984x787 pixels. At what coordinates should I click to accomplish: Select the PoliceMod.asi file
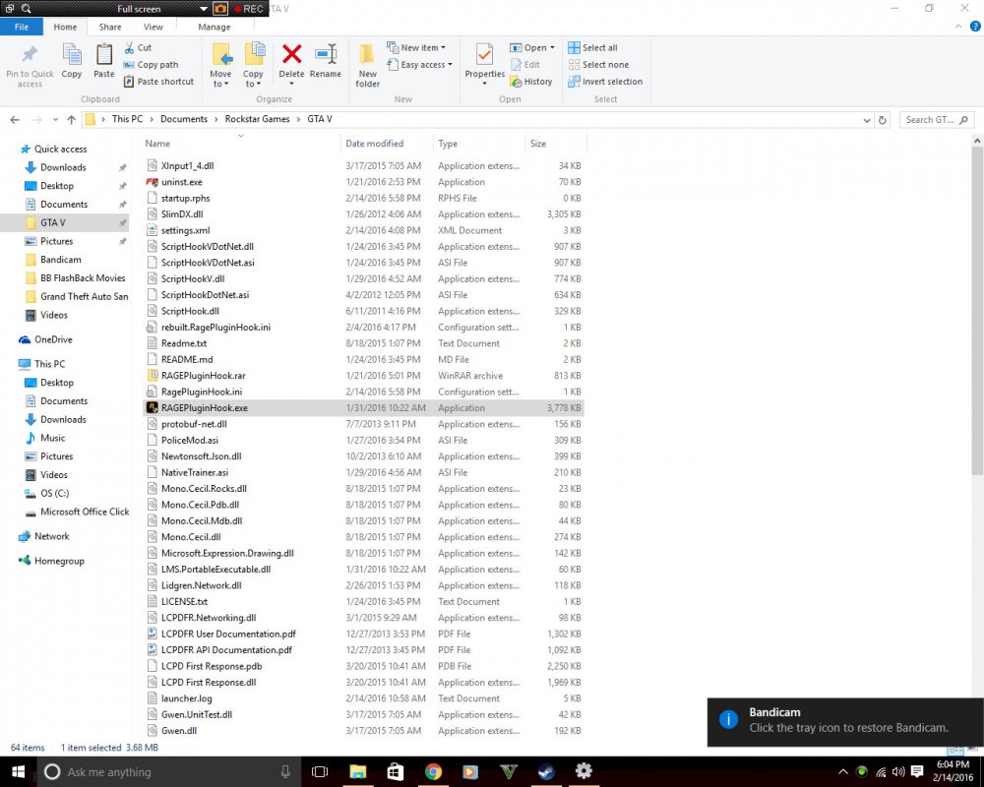[x=190, y=441]
